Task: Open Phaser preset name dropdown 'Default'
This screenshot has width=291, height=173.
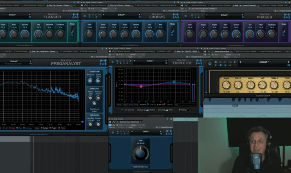Action: (224, 15)
